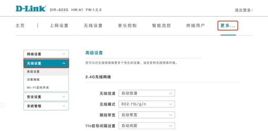Open the 11n前导间隔设置 dropdown
This screenshot has width=268, height=131.
tap(147, 126)
